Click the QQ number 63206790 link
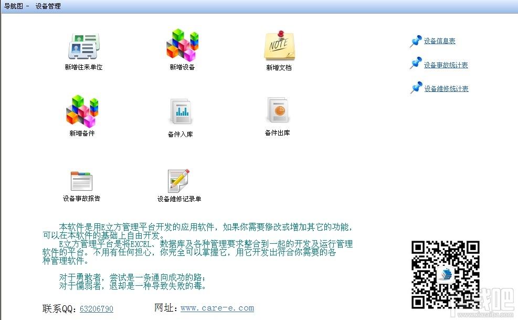This screenshot has height=320, width=518. (97, 309)
